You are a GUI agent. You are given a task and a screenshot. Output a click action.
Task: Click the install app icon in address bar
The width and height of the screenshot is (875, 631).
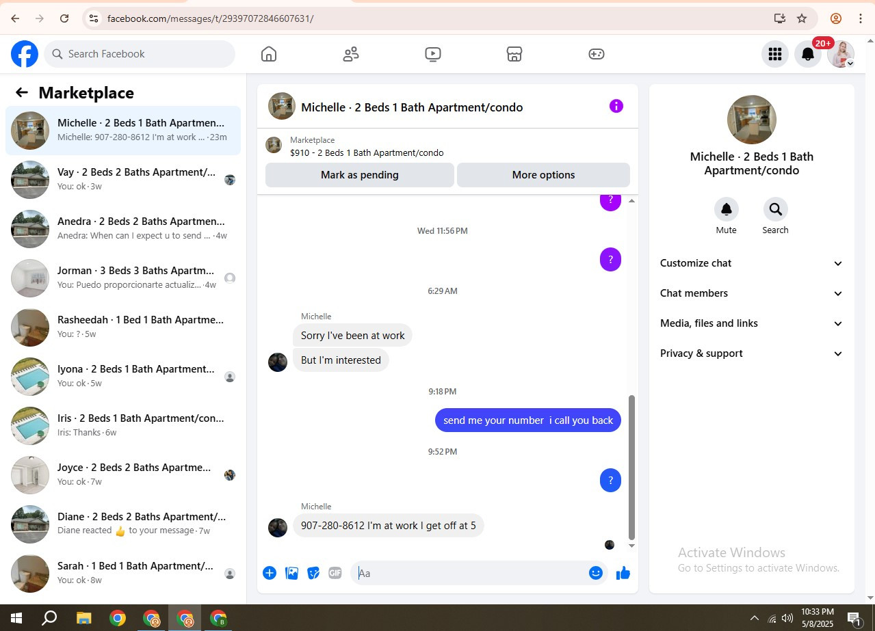pyautogui.click(x=779, y=18)
